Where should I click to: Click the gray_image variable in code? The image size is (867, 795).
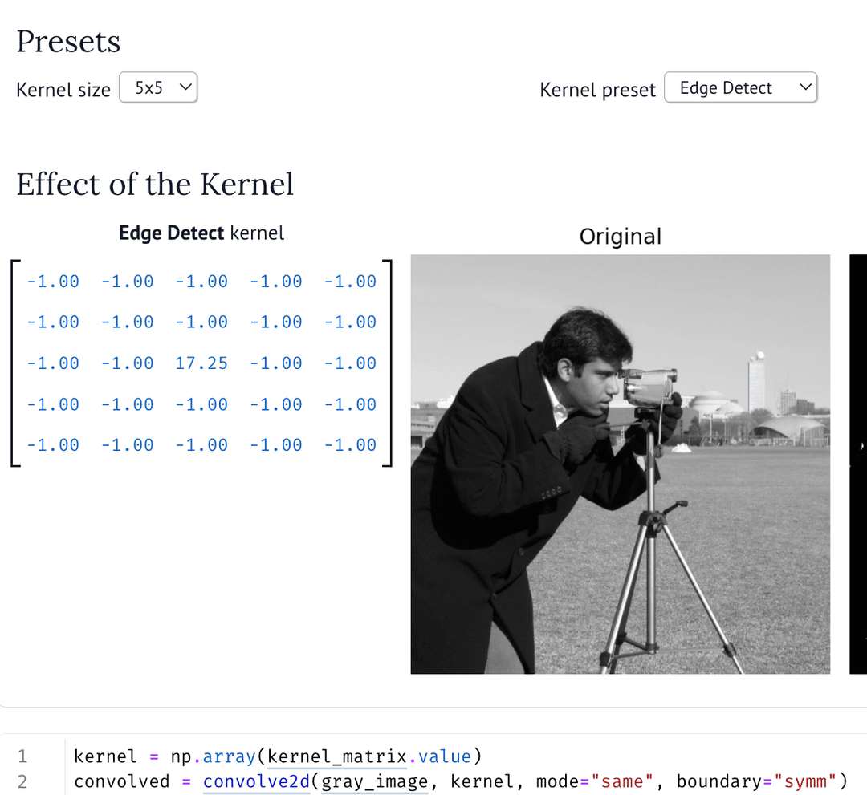pyautogui.click(x=374, y=781)
